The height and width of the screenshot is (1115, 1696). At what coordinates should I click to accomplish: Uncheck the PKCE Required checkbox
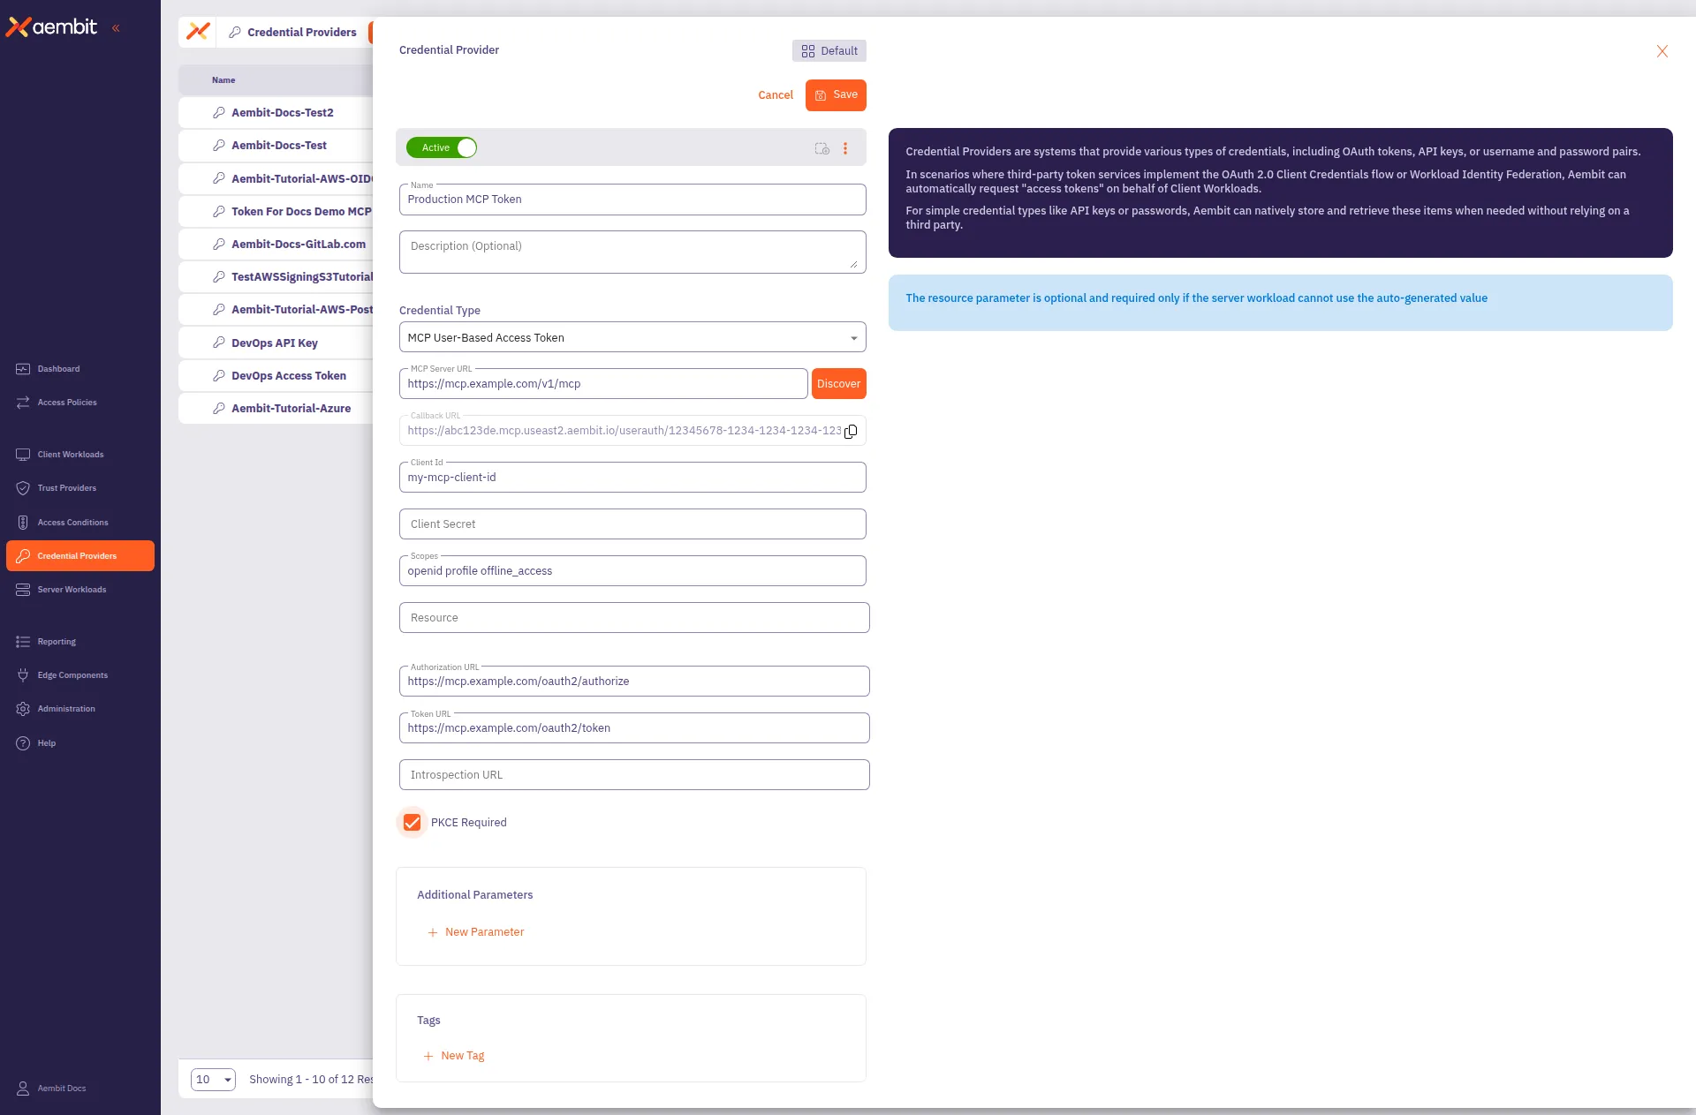[412, 822]
